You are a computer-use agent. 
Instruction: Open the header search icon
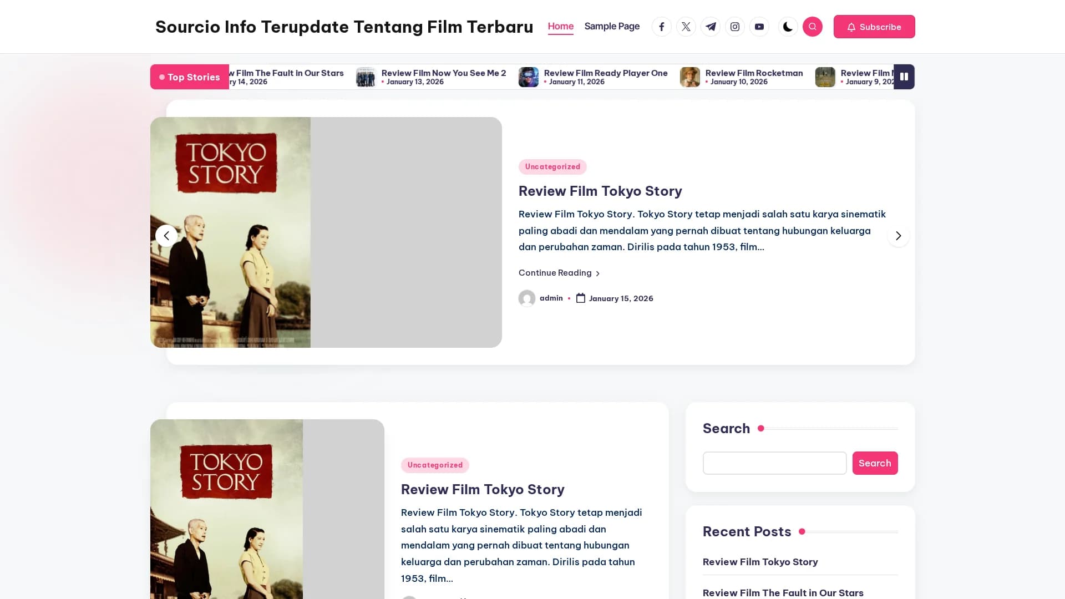click(813, 27)
